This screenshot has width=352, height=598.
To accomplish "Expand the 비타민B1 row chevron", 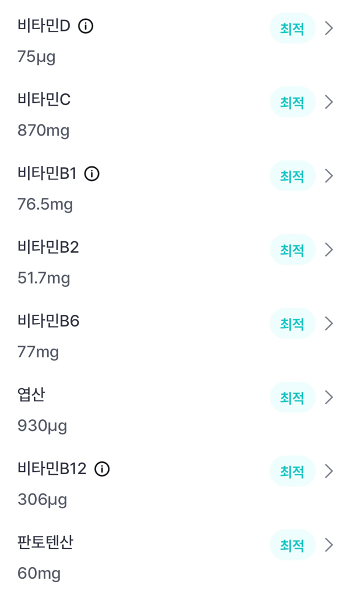I will tap(329, 176).
